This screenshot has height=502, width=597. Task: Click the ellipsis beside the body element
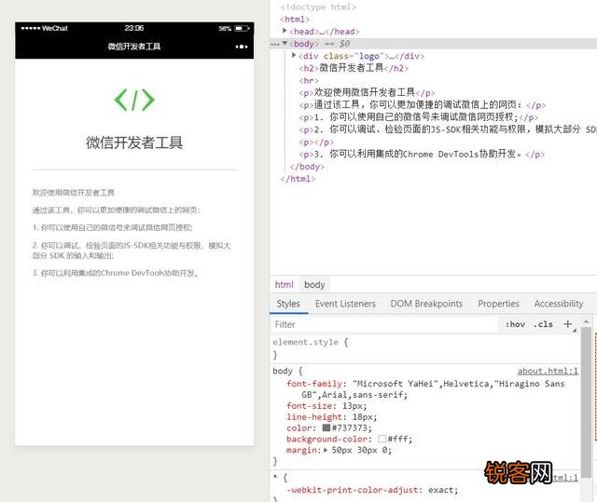[275, 44]
